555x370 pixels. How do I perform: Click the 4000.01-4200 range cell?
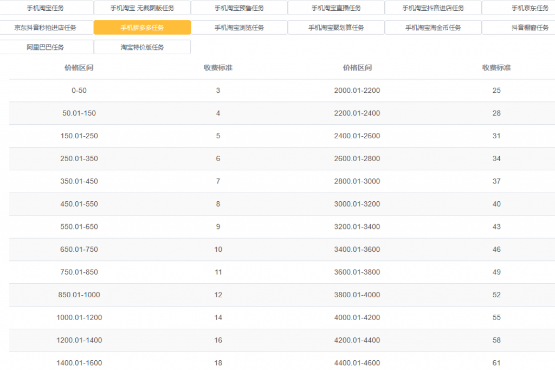pos(357,317)
